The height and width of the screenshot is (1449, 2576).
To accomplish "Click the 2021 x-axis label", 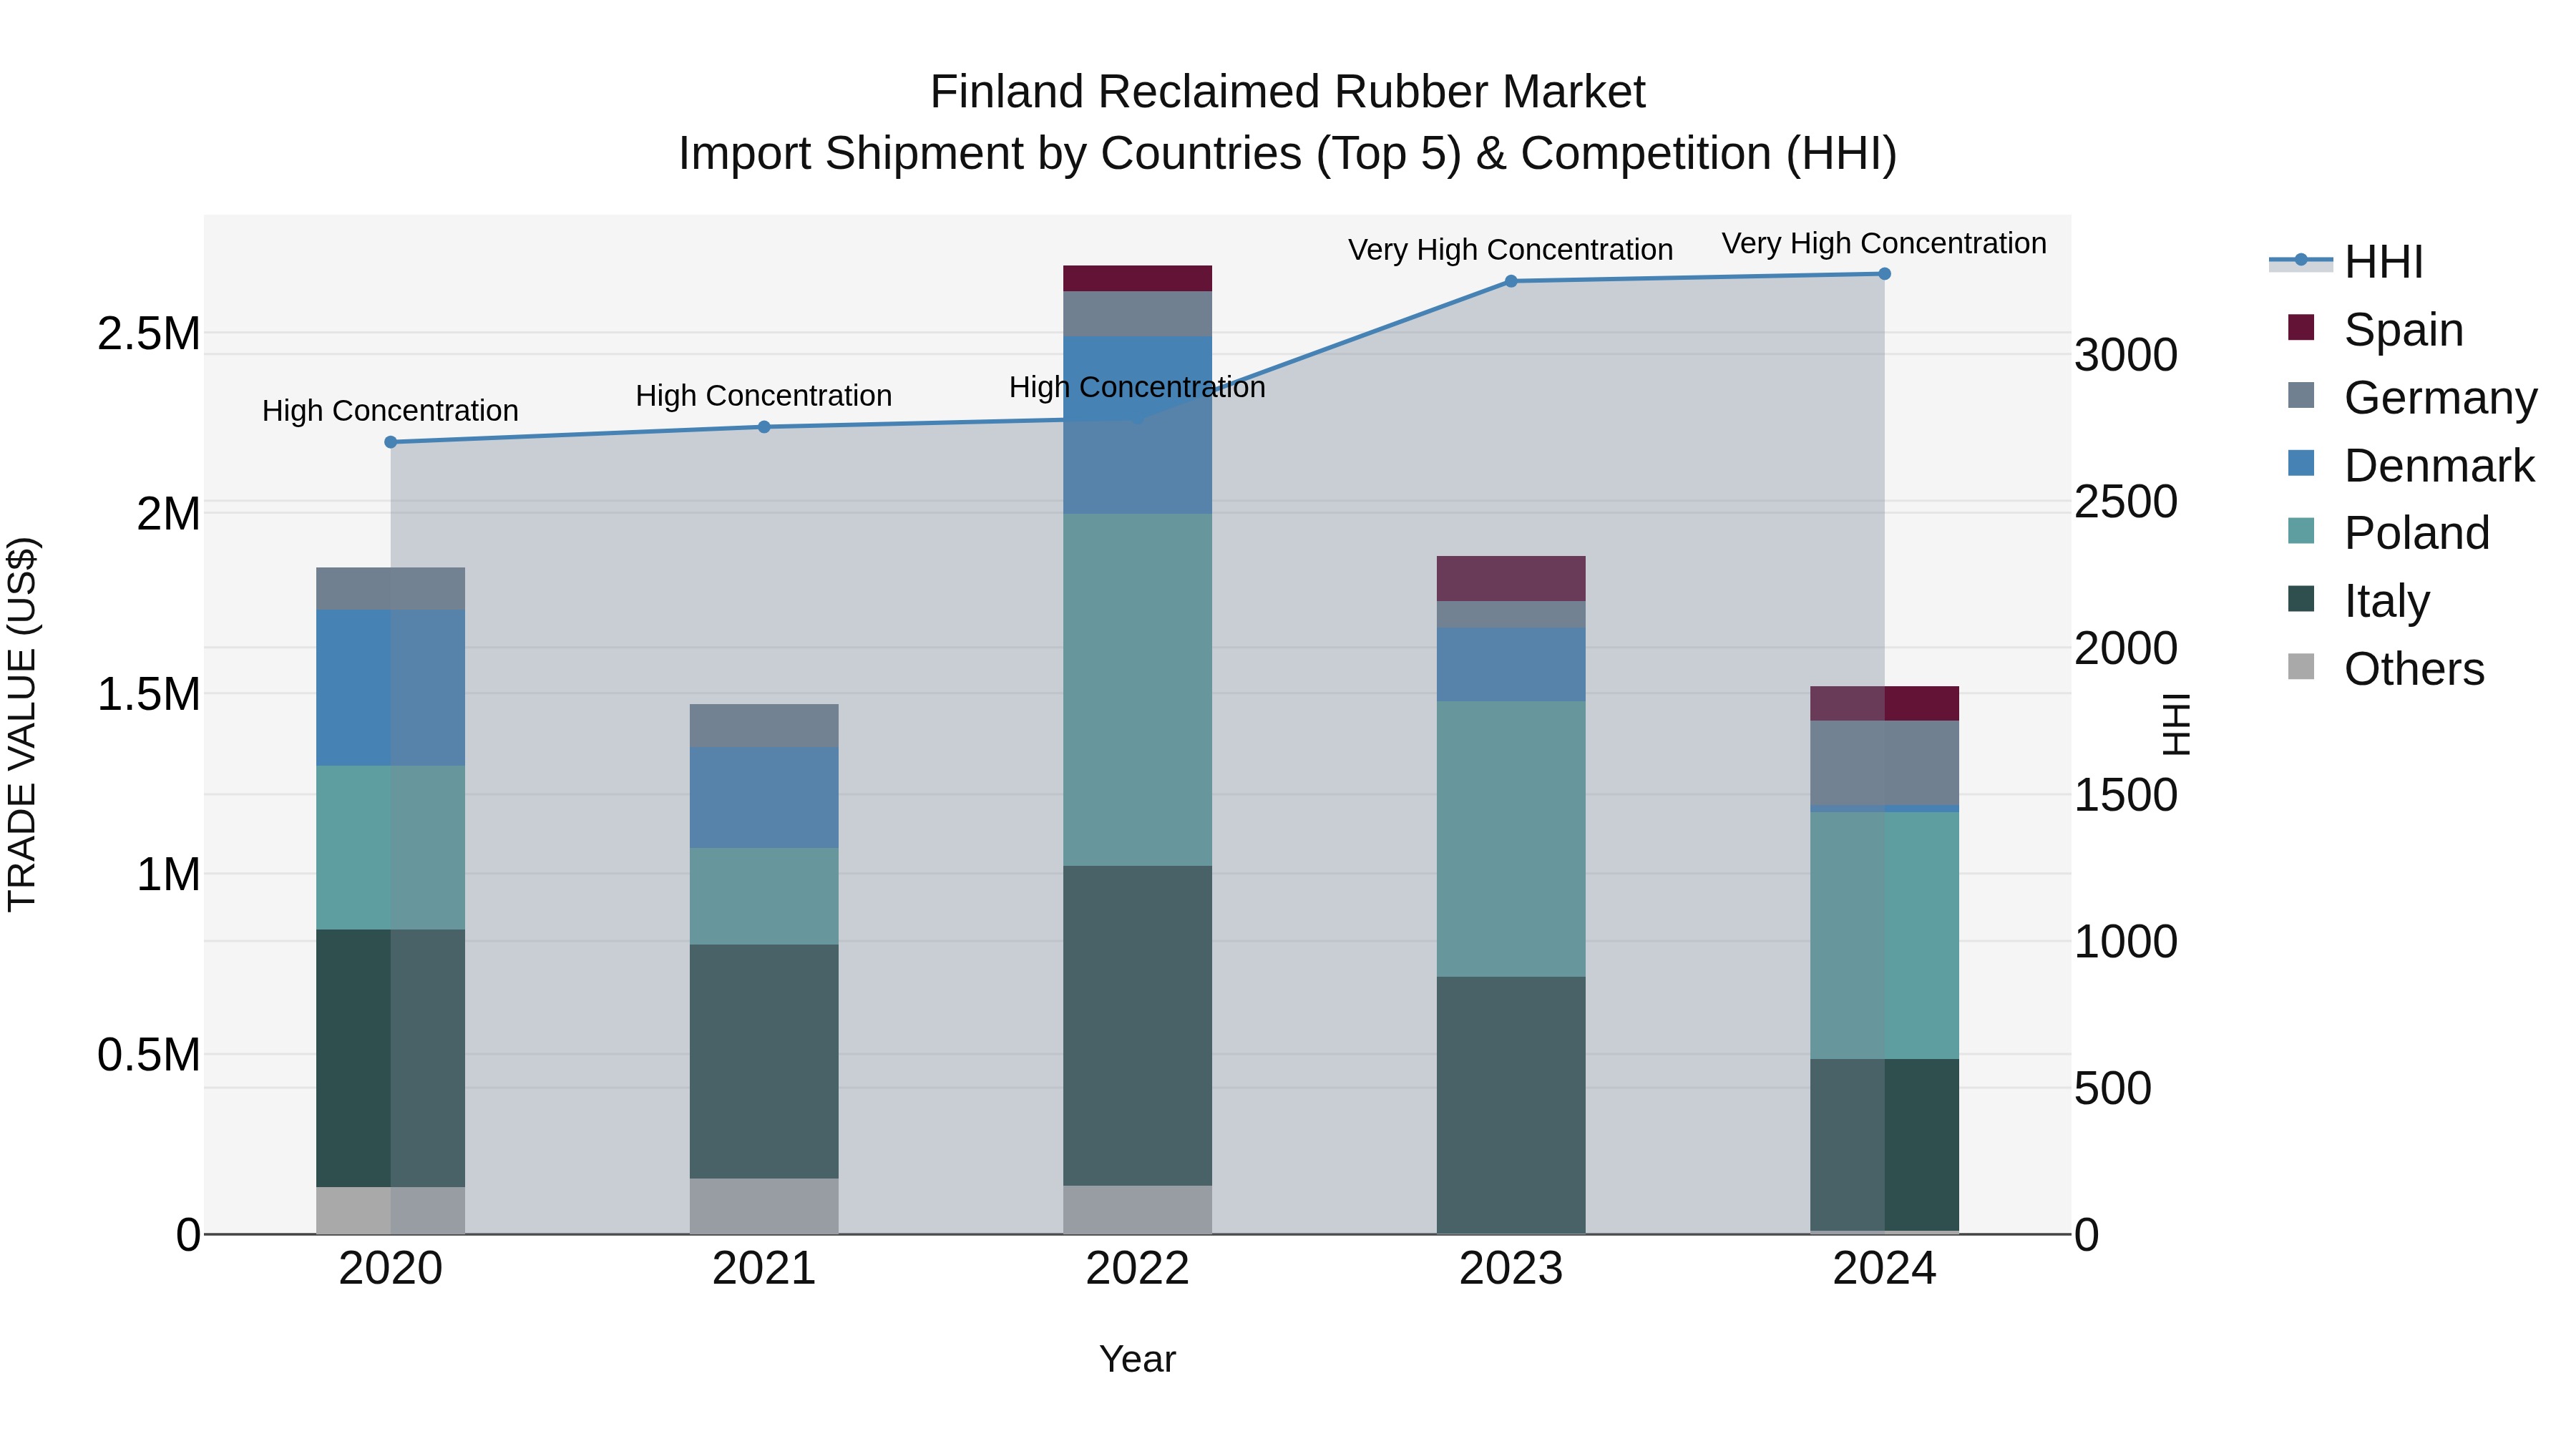I will click(764, 1269).
